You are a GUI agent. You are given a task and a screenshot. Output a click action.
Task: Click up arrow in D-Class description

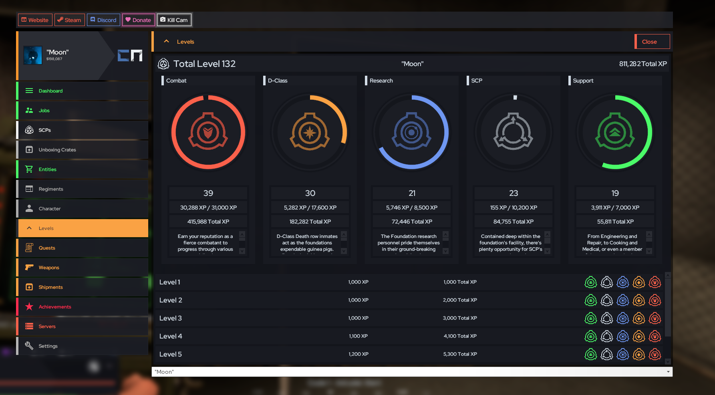(344, 234)
